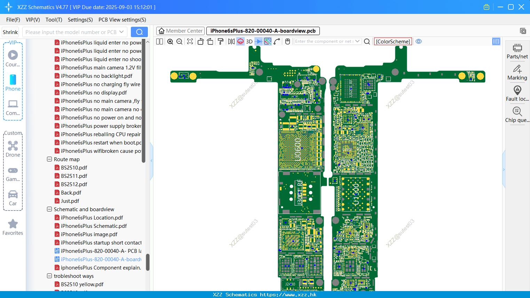Zoom in on the board view
Viewport: 530px width, 298px height.
[170, 41]
